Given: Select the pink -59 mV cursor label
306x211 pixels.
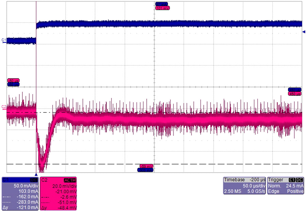Looking at the screenshot, I should [x=146, y=166].
